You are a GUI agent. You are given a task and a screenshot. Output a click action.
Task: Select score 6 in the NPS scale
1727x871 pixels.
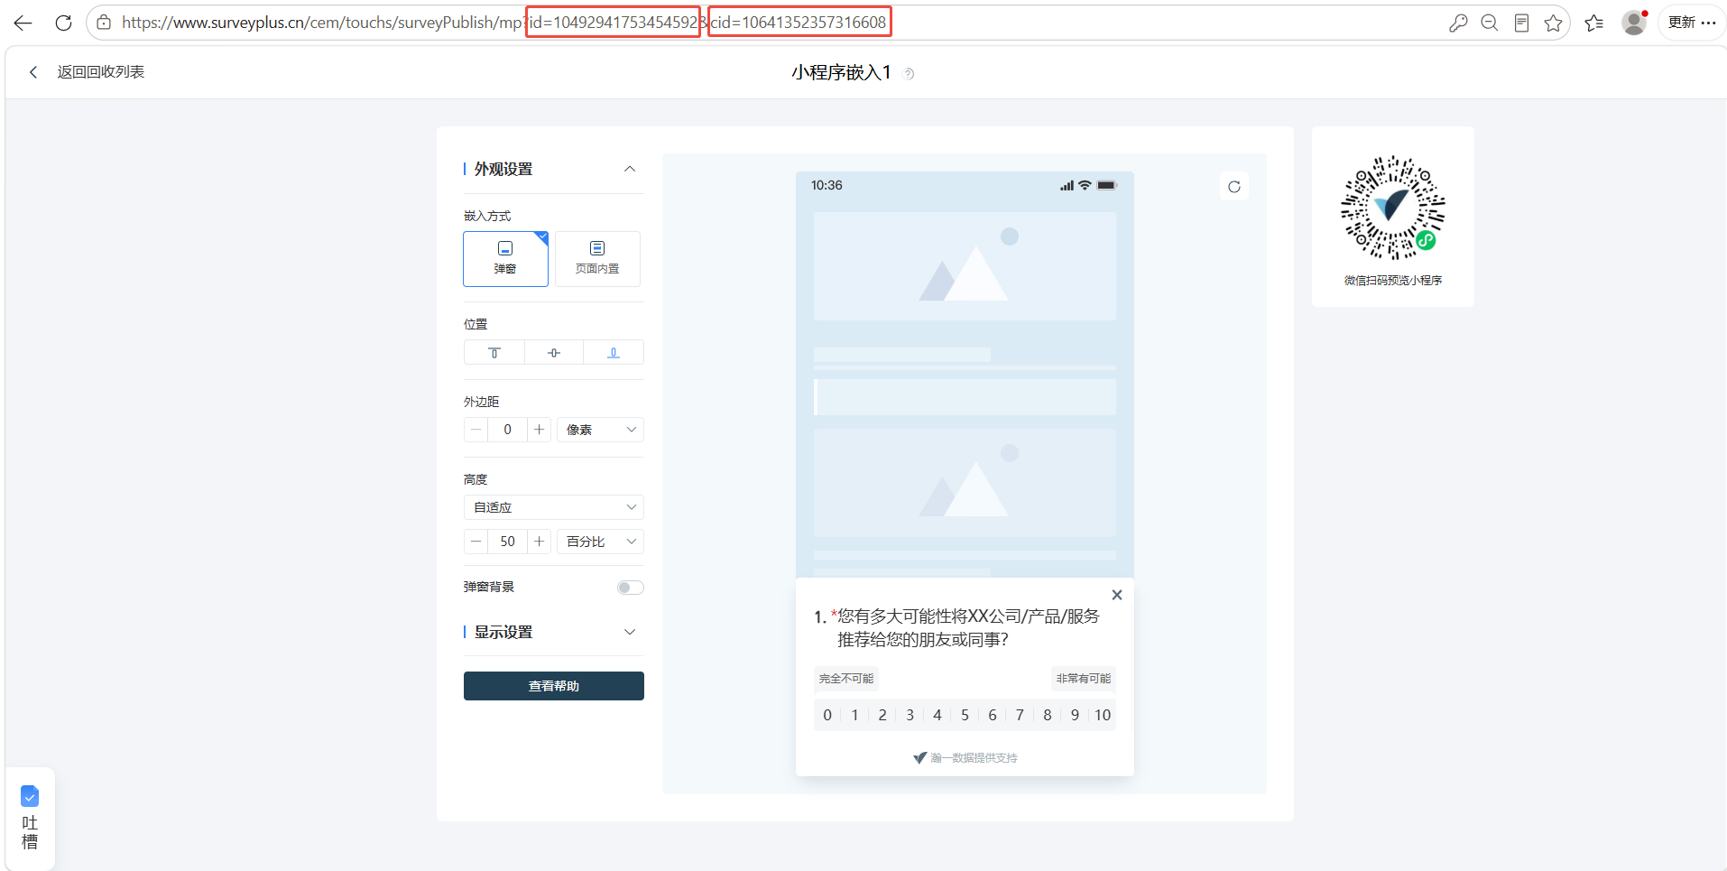[993, 715]
